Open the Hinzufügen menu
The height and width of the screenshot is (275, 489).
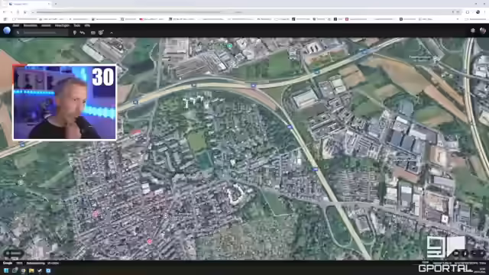coord(62,25)
